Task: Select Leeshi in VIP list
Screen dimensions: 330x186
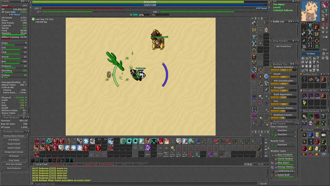Action: coord(277,7)
